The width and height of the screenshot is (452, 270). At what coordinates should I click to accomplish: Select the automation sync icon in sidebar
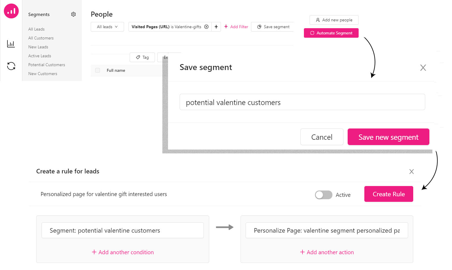(x=11, y=66)
